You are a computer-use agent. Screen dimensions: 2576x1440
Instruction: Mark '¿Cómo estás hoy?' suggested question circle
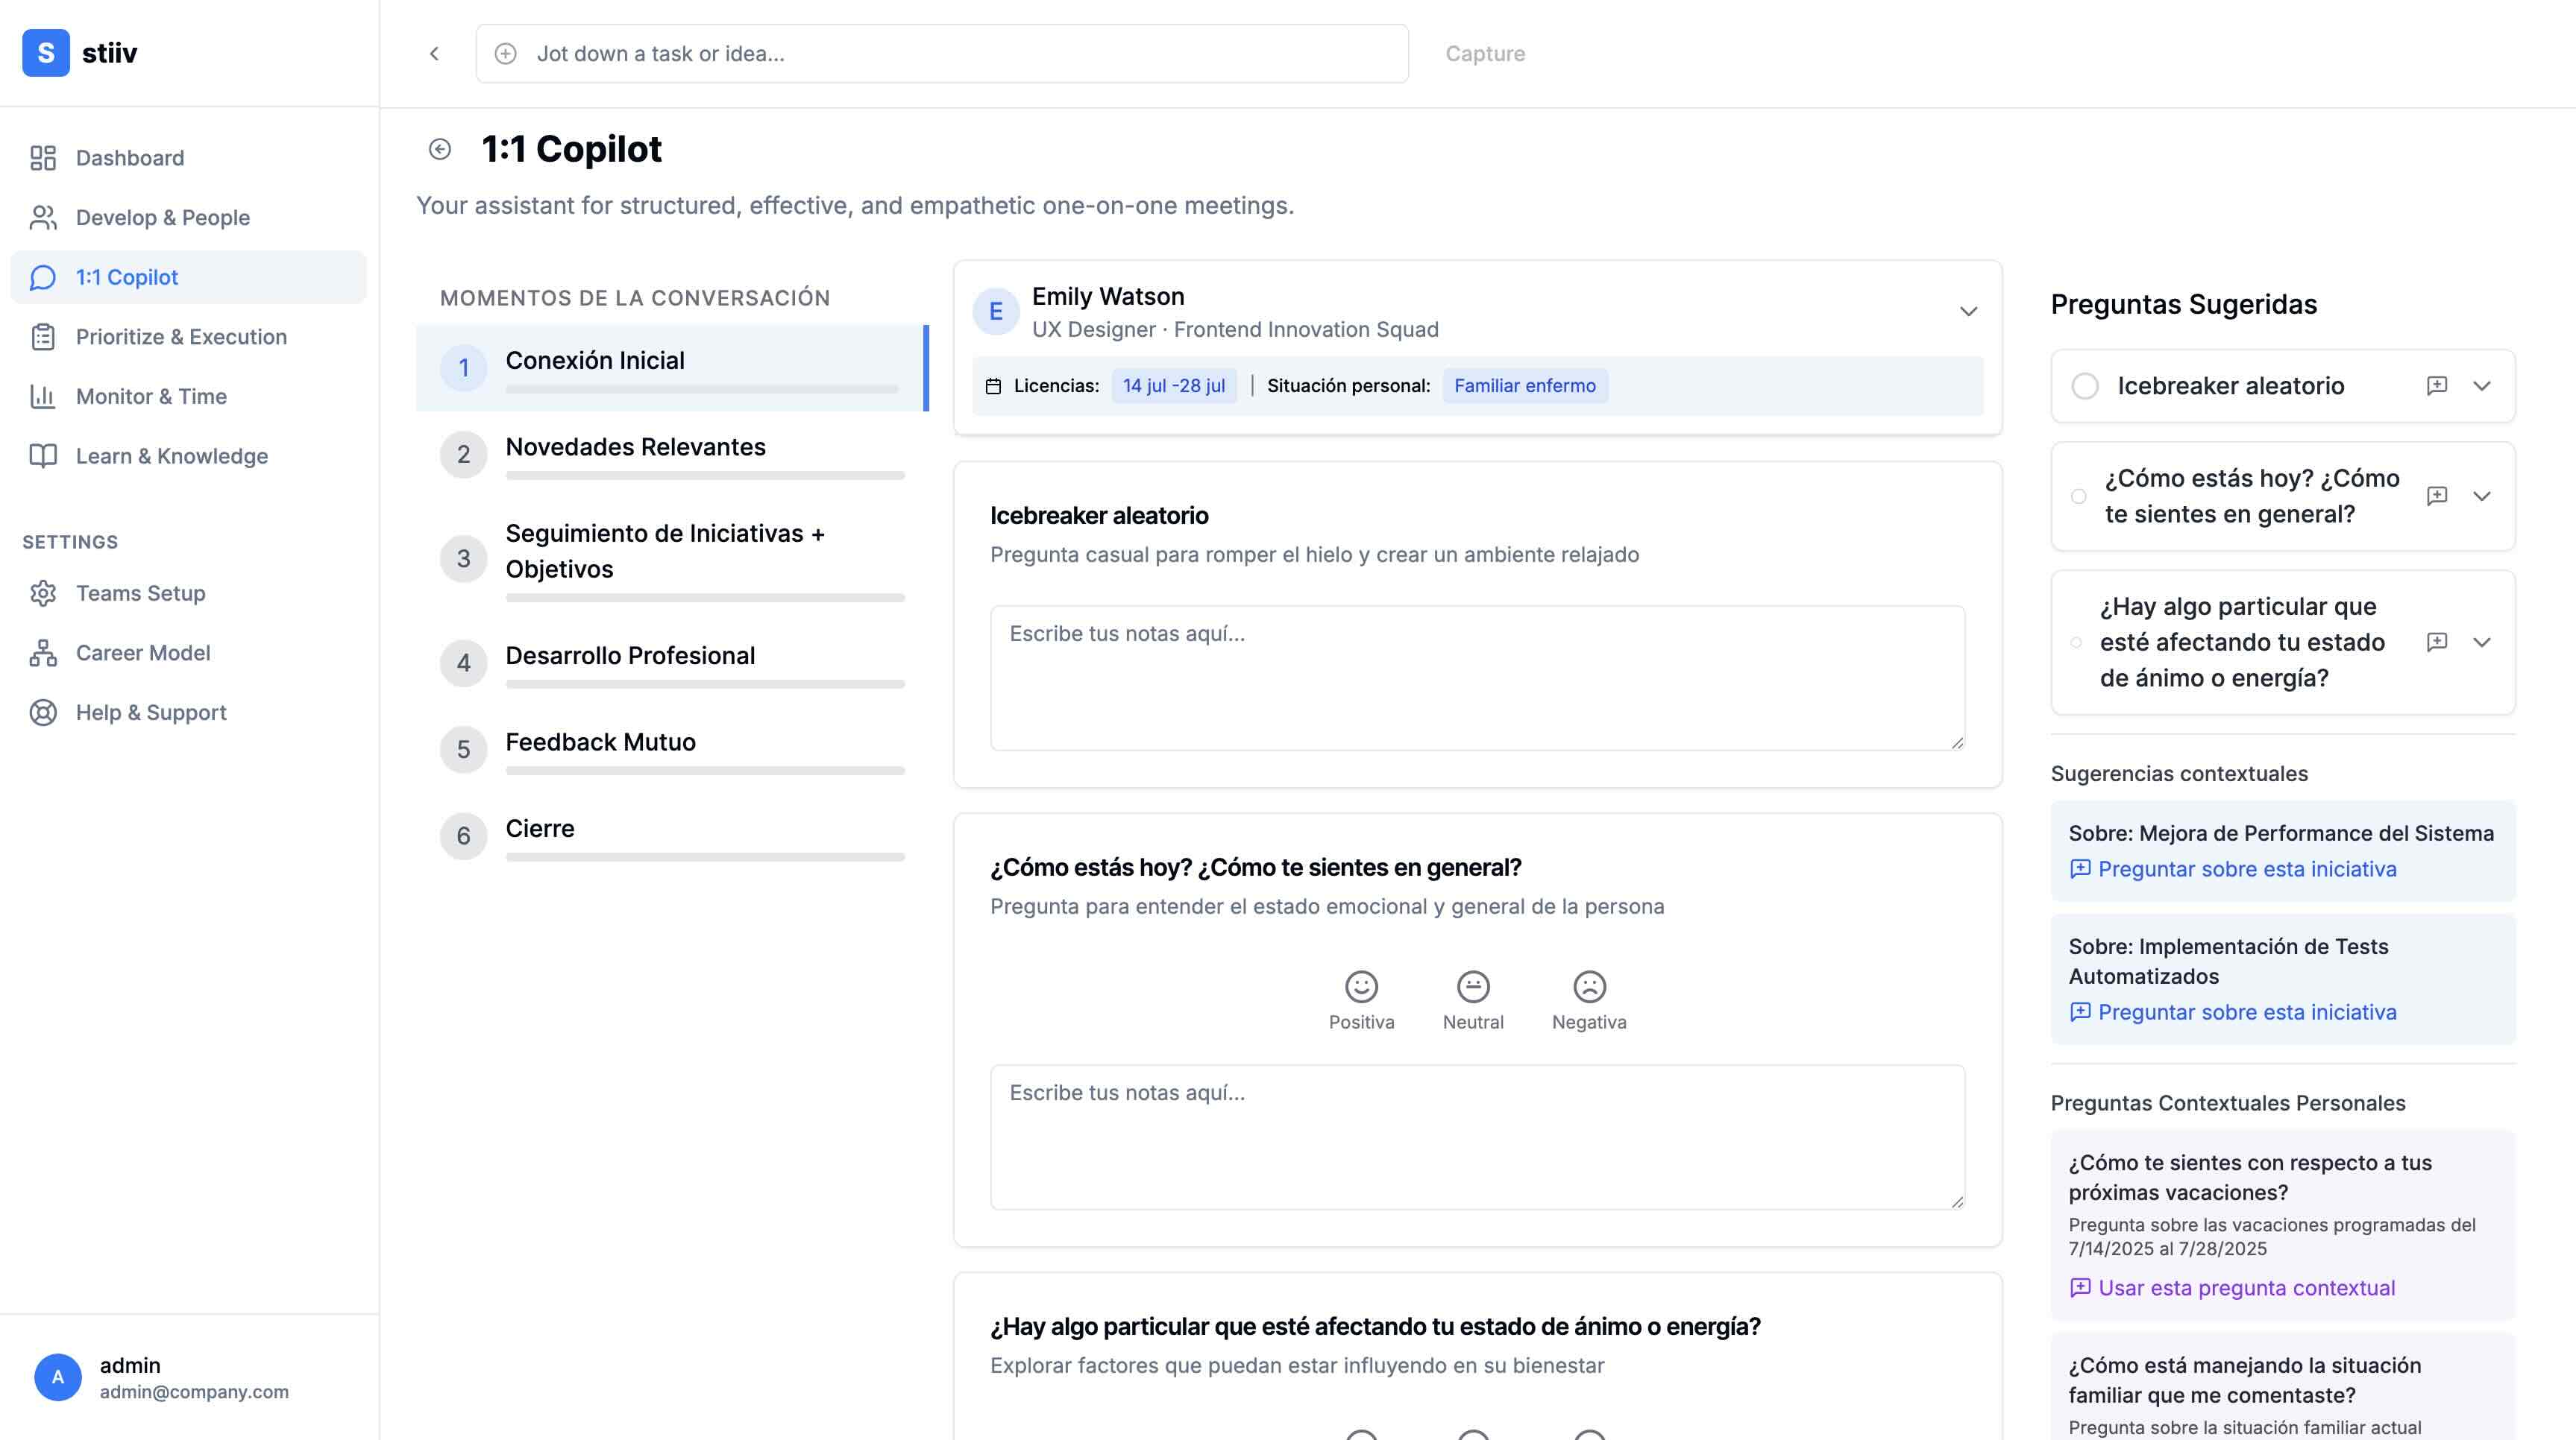(2079, 496)
